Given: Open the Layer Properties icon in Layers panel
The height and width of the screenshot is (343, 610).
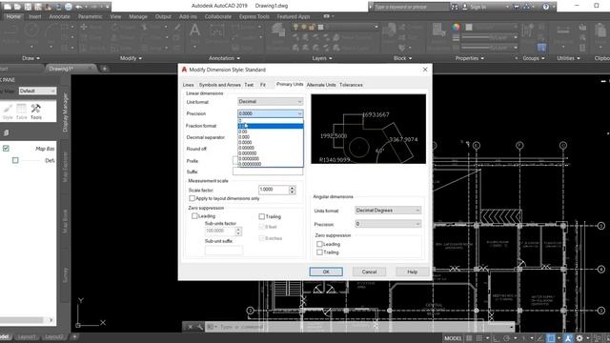Looking at the screenshot, I should pos(278,30).
